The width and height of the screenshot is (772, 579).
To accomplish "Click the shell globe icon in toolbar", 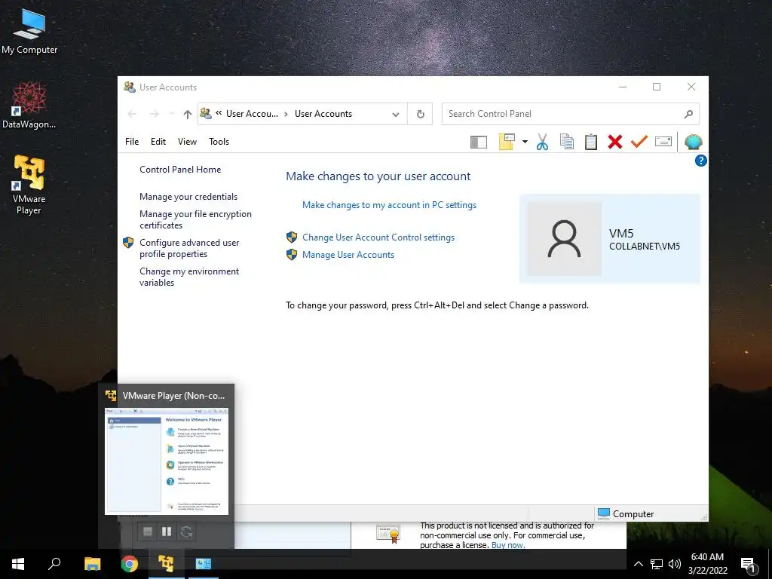I will click(694, 142).
